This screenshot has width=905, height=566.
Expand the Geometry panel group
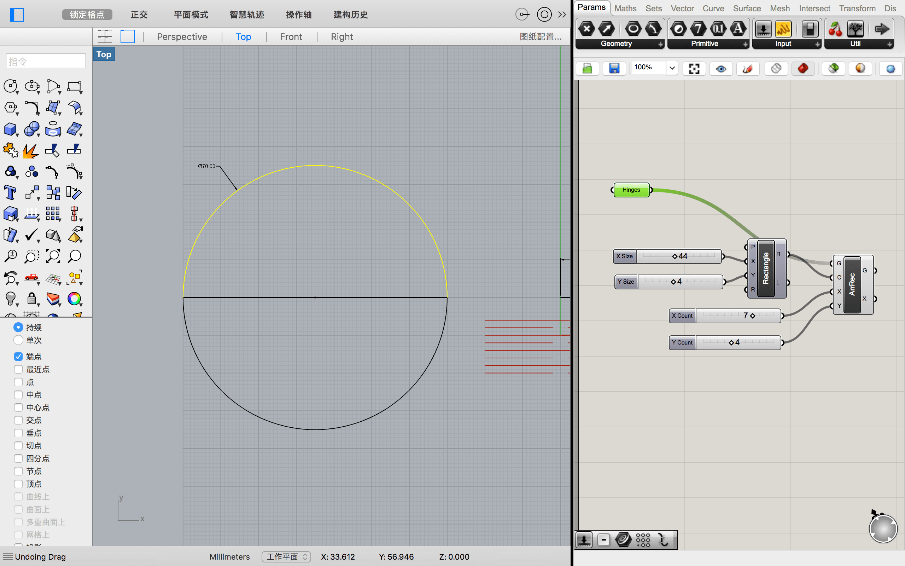[660, 44]
